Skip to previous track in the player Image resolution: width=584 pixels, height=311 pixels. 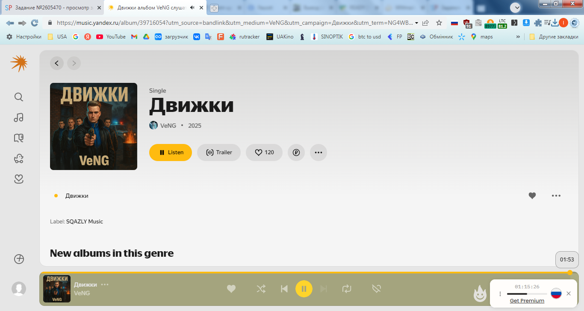[284, 289]
